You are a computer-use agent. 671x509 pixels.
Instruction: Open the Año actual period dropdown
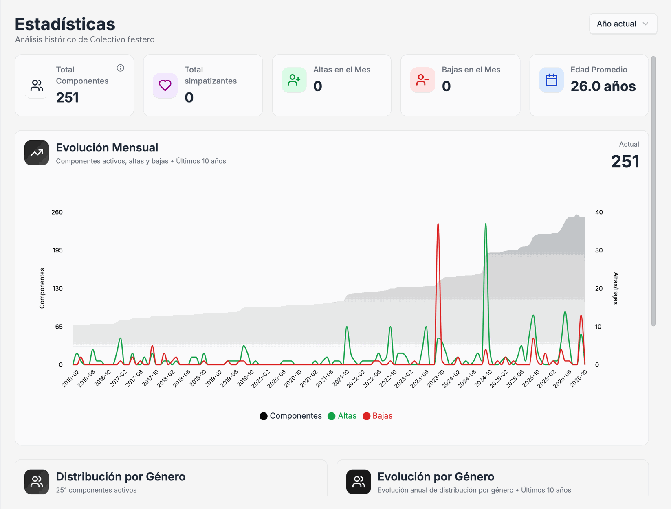[x=623, y=24]
